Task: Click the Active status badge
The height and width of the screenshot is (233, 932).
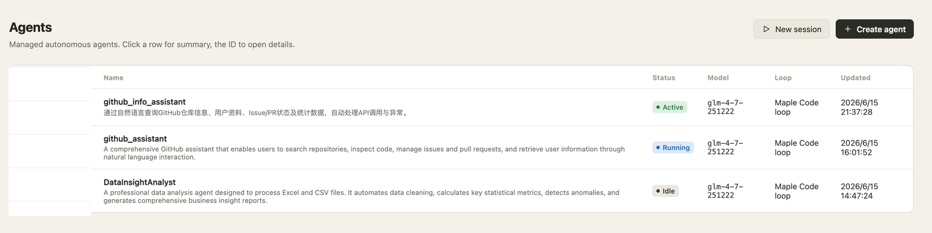Action: [x=670, y=107]
